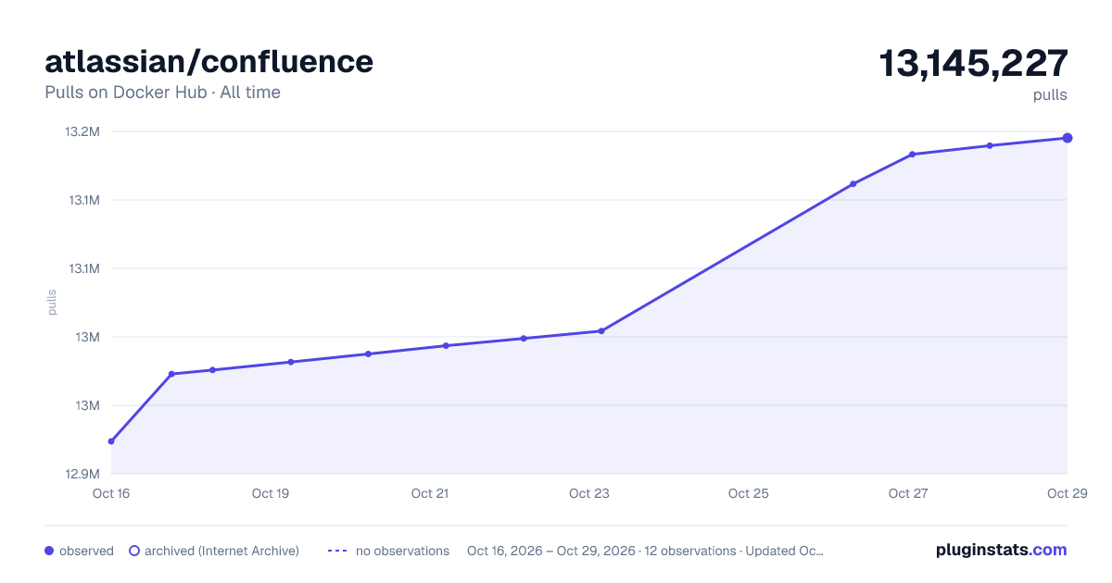The height and width of the screenshot is (583, 1112).
Task: Click the filled circle icon beside 'observed'
Action: tap(49, 551)
